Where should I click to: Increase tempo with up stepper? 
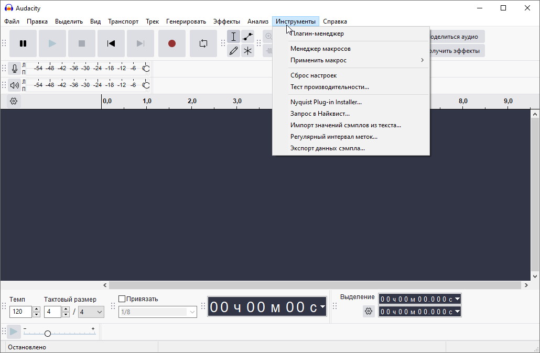[37, 309]
